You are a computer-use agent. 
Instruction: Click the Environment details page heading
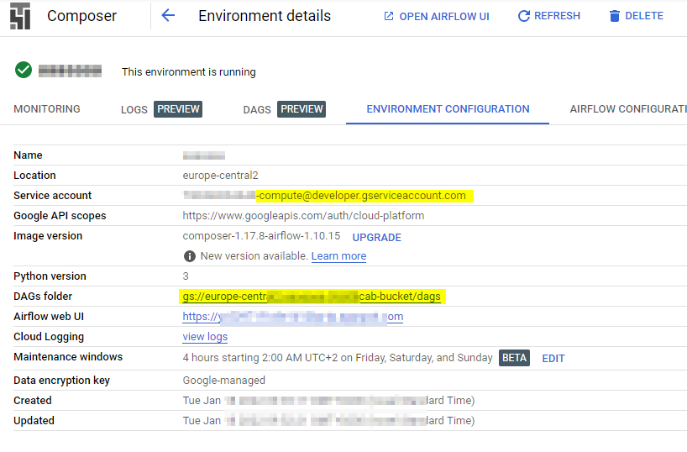coord(265,16)
